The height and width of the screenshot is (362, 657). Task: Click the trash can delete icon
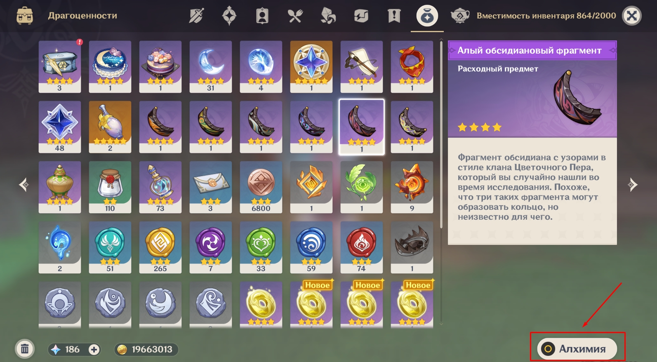tap(25, 349)
